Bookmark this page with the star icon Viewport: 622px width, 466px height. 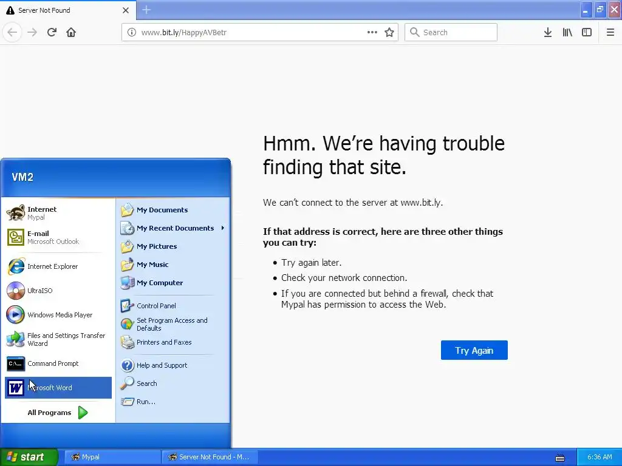coord(389,32)
